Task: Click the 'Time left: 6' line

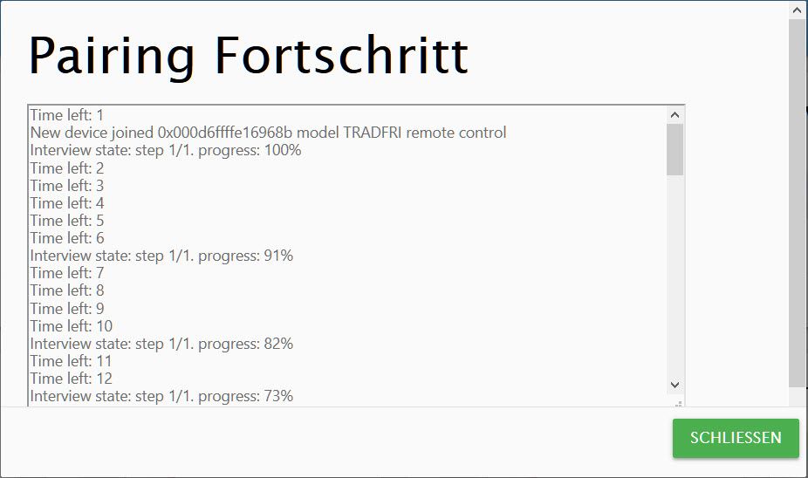Action: point(67,238)
